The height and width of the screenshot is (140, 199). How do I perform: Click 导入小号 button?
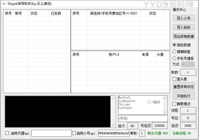[x=183, y=18]
